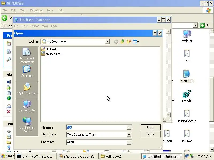Switch to C:\WINDOWS\syst... taskbar item
The height and width of the screenshot is (160, 214).
click(36, 156)
